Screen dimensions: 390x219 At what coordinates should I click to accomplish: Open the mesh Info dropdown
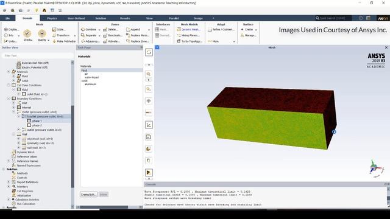click(x=18, y=35)
